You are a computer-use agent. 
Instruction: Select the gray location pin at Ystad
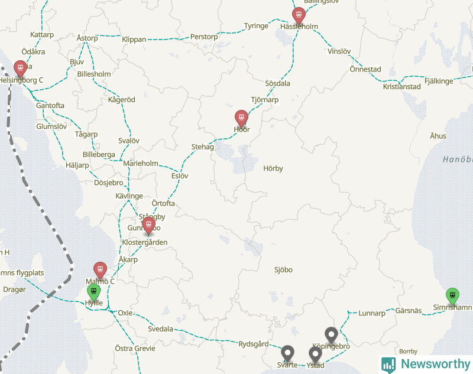point(315,355)
